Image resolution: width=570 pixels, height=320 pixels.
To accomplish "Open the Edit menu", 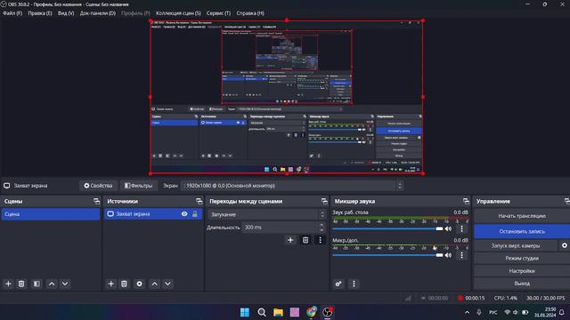I will click(40, 13).
